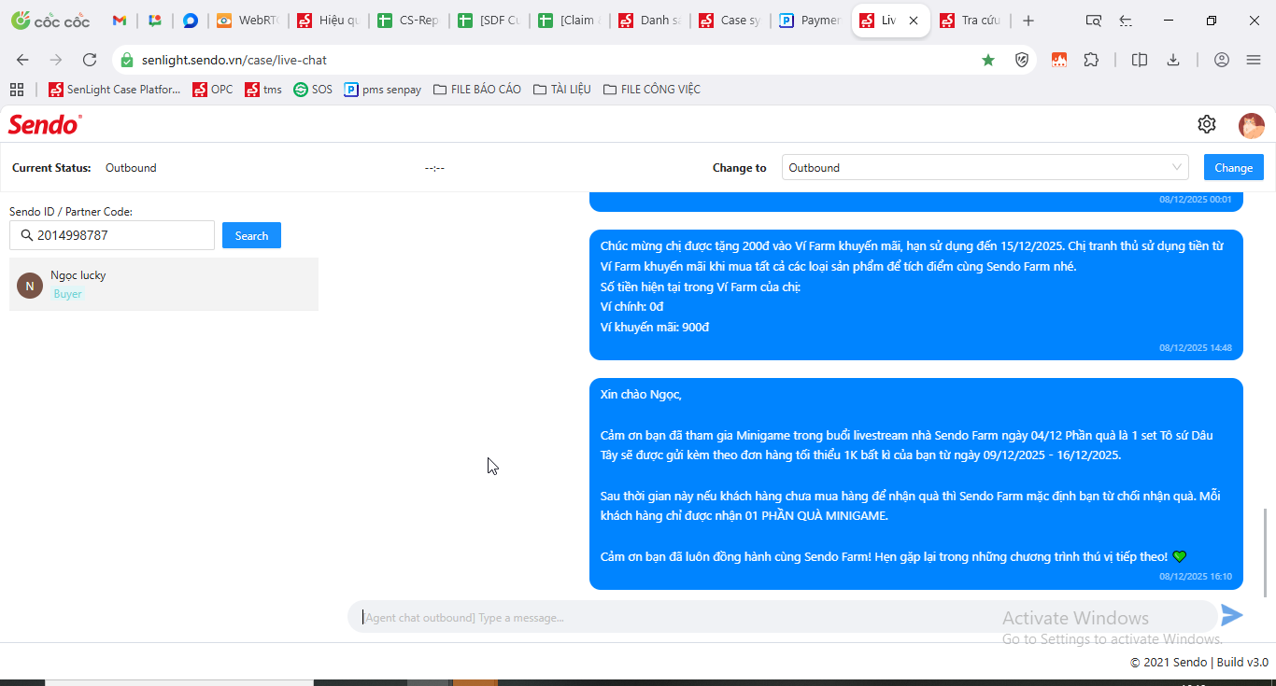Click the 08/12/2025 16:10 timestamp
This screenshot has width=1276, height=686.
(x=1196, y=577)
